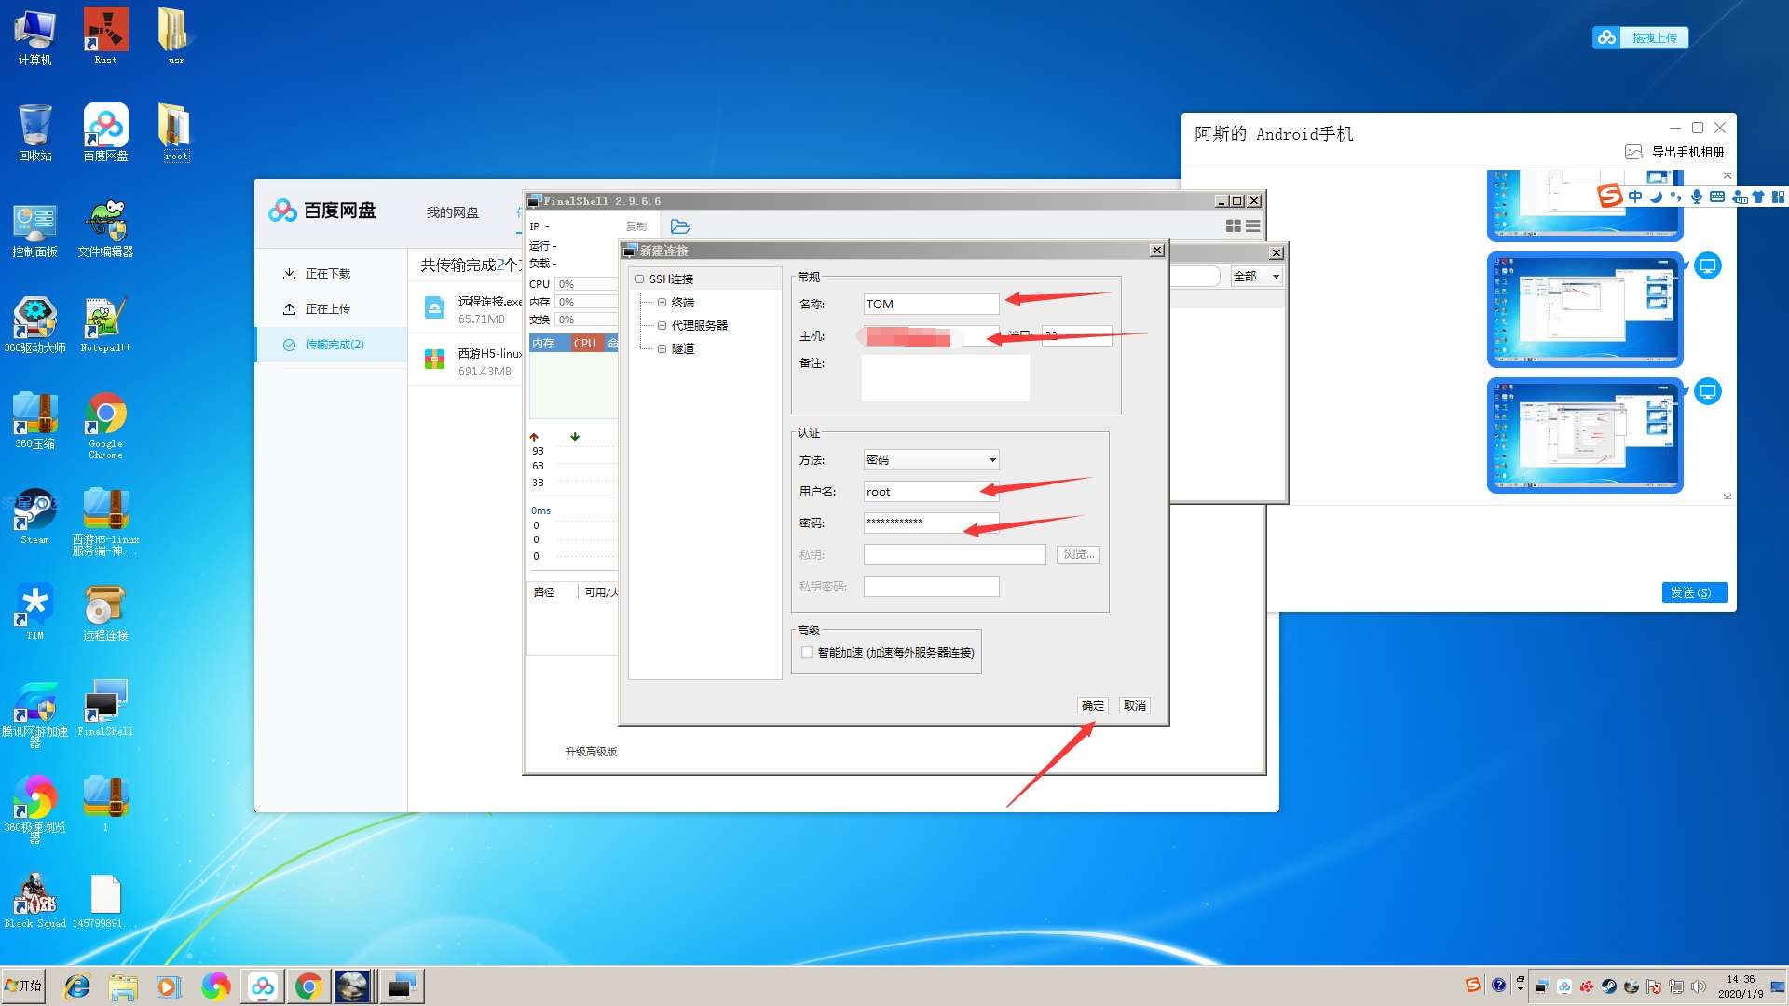Click the Baidu Netdisk logo

point(321,211)
